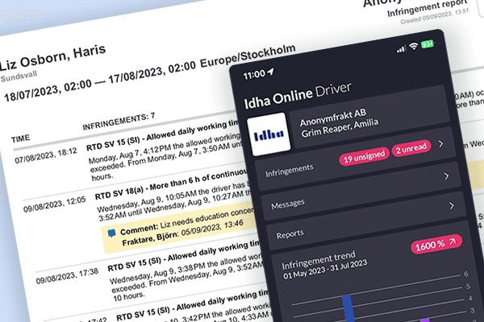This screenshot has width=484, height=322.
Task: Click the blue comment speech bubble icon
Action: (x=111, y=233)
